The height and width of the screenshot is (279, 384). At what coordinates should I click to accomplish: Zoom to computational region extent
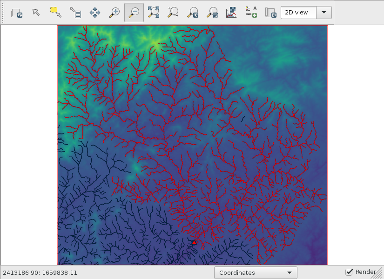coord(173,13)
